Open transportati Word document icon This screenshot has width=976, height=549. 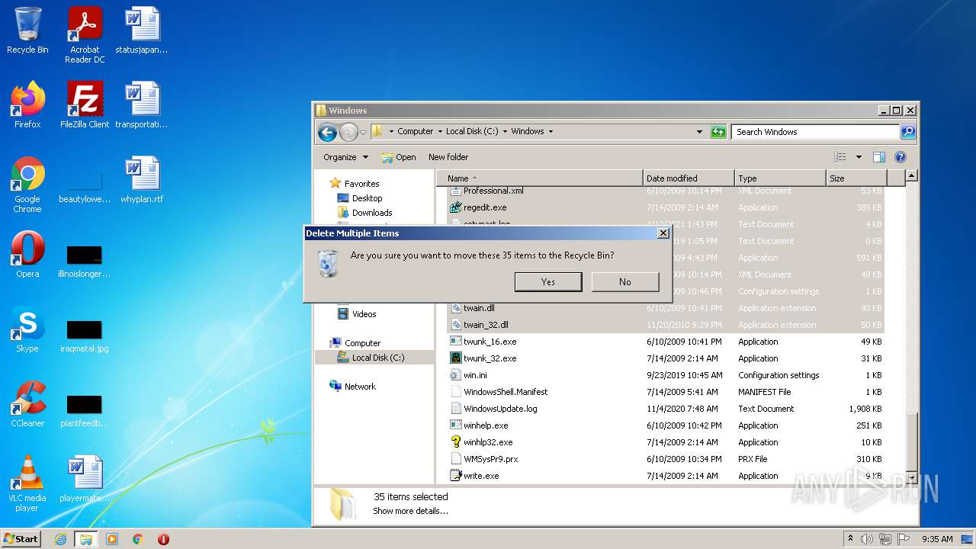tap(142, 104)
